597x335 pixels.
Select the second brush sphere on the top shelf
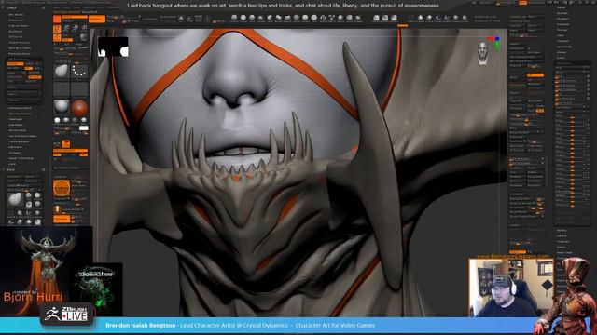(x=243, y=18)
